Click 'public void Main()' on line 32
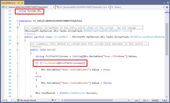 pos(43,50)
